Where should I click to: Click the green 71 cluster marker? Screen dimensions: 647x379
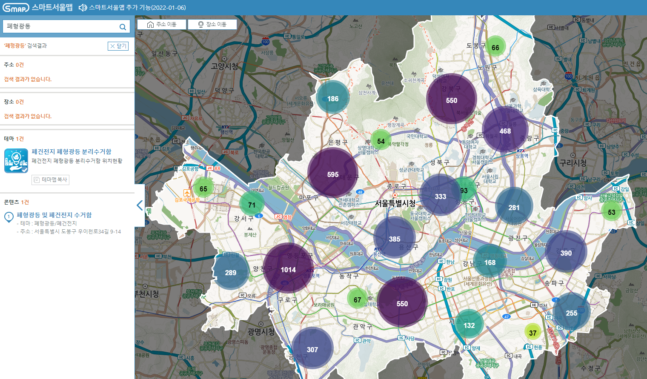pos(252,204)
